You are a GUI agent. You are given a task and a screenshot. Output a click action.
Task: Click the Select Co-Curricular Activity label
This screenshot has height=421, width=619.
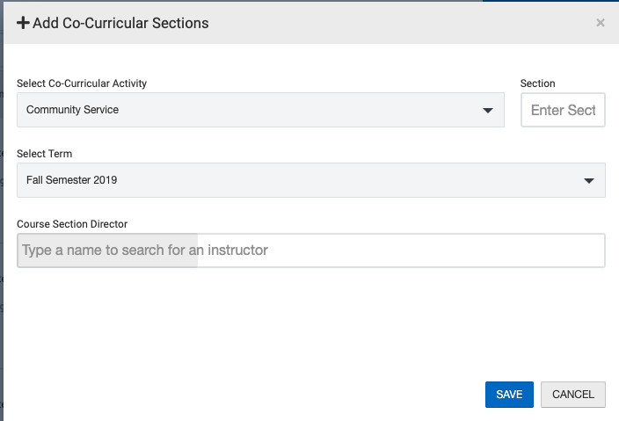coord(82,83)
